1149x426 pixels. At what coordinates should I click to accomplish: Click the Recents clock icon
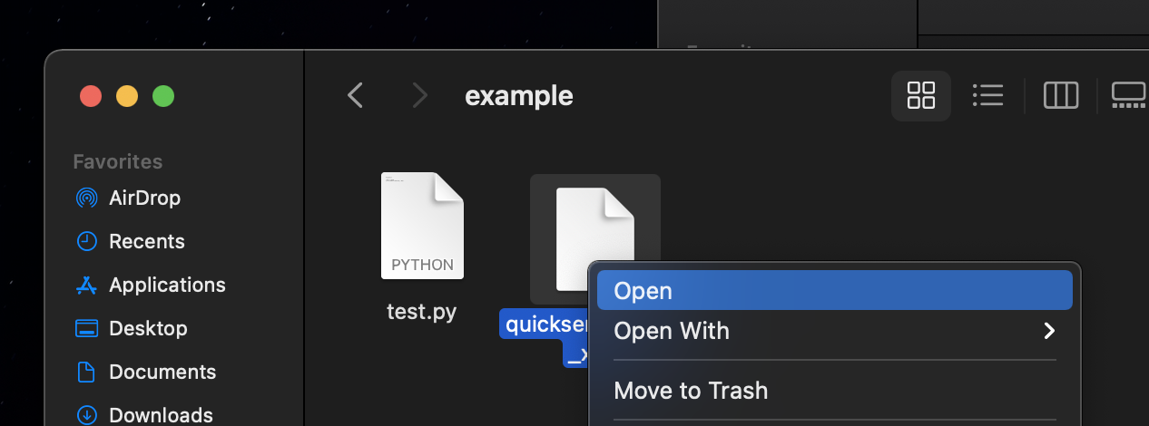(x=87, y=241)
